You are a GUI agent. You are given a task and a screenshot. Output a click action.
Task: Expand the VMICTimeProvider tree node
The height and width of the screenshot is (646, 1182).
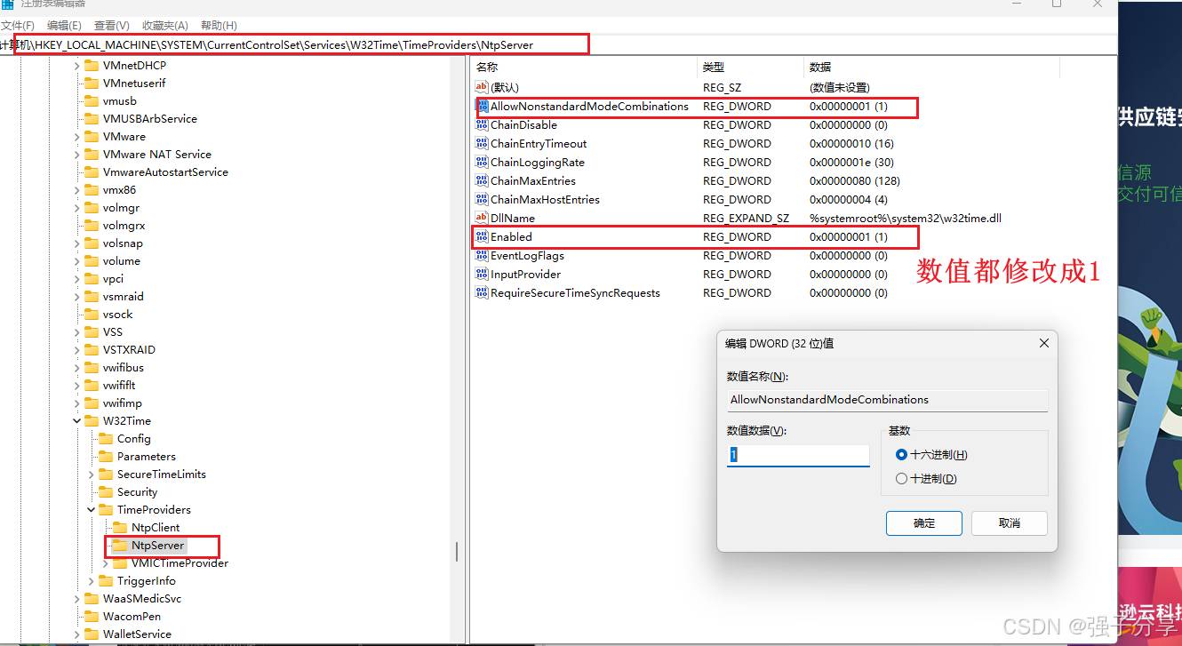tap(106, 562)
